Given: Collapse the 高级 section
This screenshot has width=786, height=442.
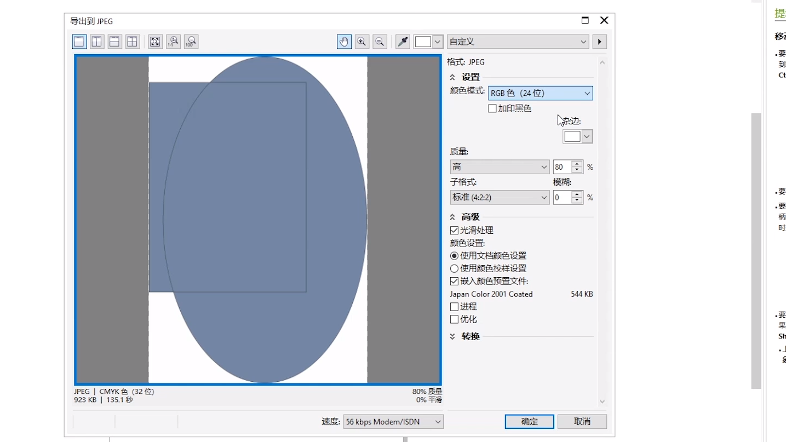Looking at the screenshot, I should (x=452, y=217).
